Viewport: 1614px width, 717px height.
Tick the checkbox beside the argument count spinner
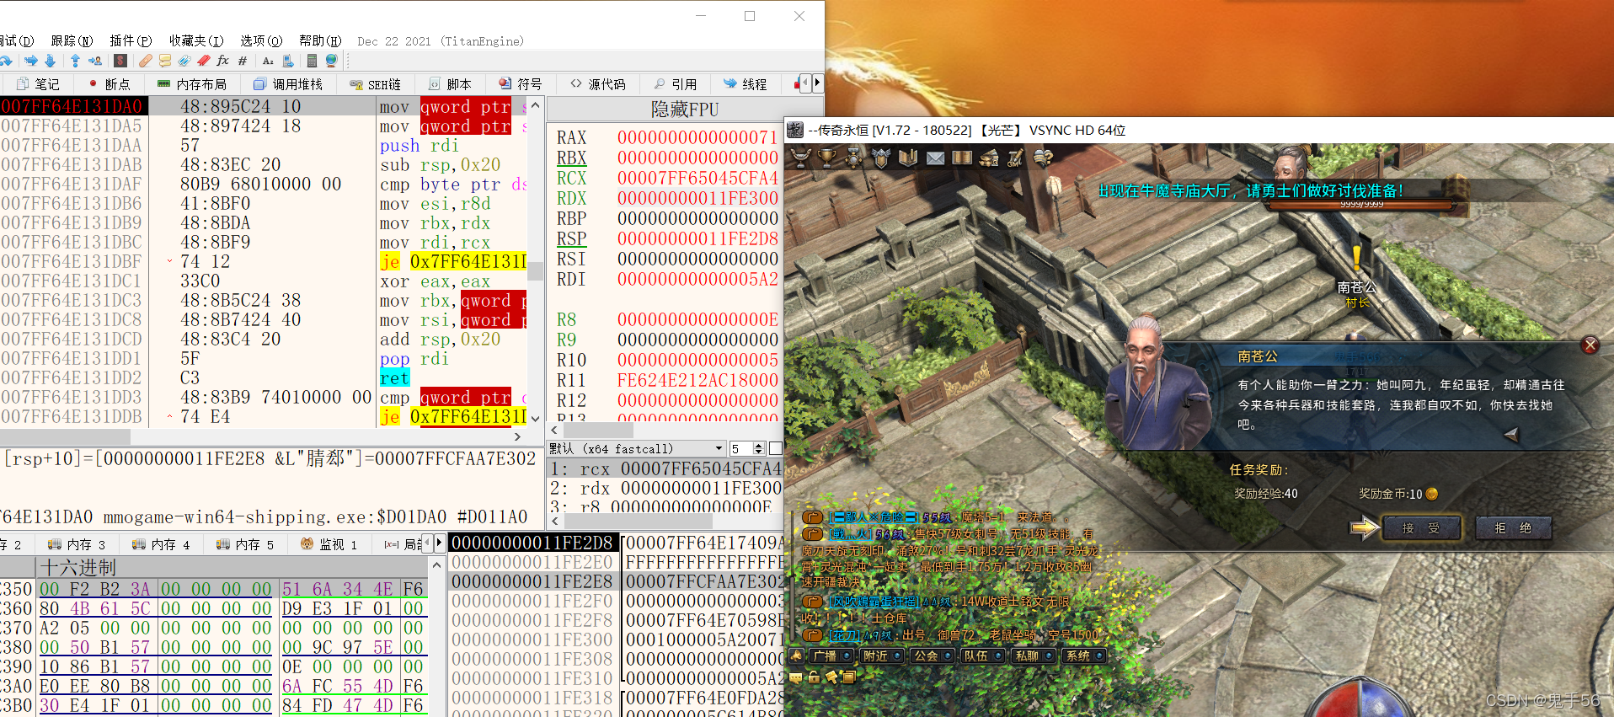(776, 448)
